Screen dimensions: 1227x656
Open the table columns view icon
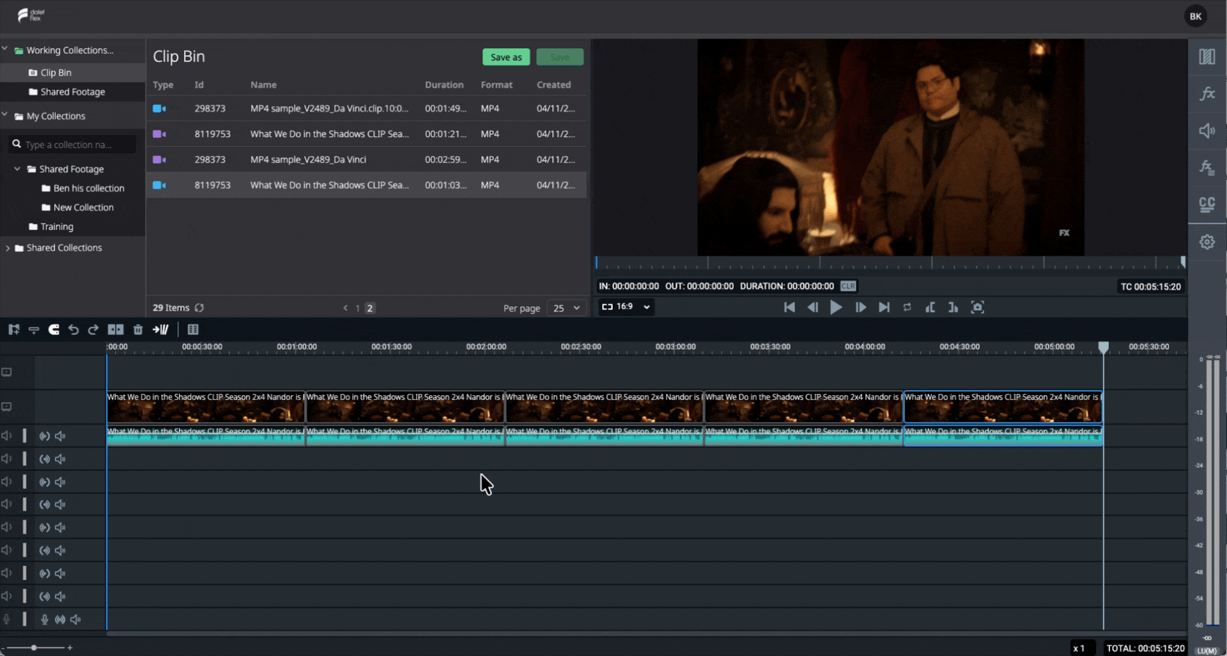[193, 330]
